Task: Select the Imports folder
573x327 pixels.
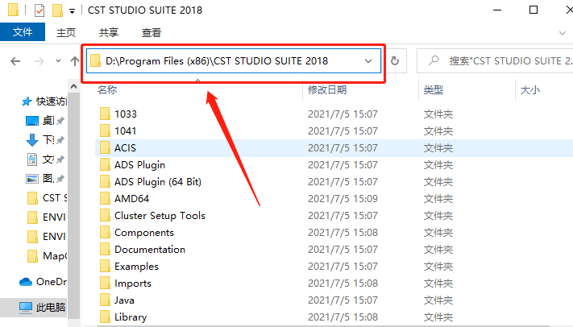Action: [x=133, y=284]
